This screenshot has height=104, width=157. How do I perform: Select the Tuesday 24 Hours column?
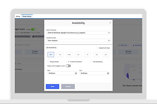pos(35,52)
